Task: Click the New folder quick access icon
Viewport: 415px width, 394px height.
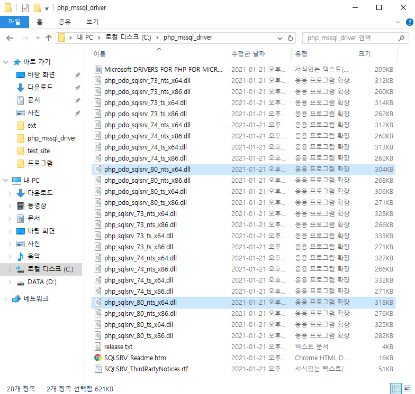Action: [x=37, y=8]
